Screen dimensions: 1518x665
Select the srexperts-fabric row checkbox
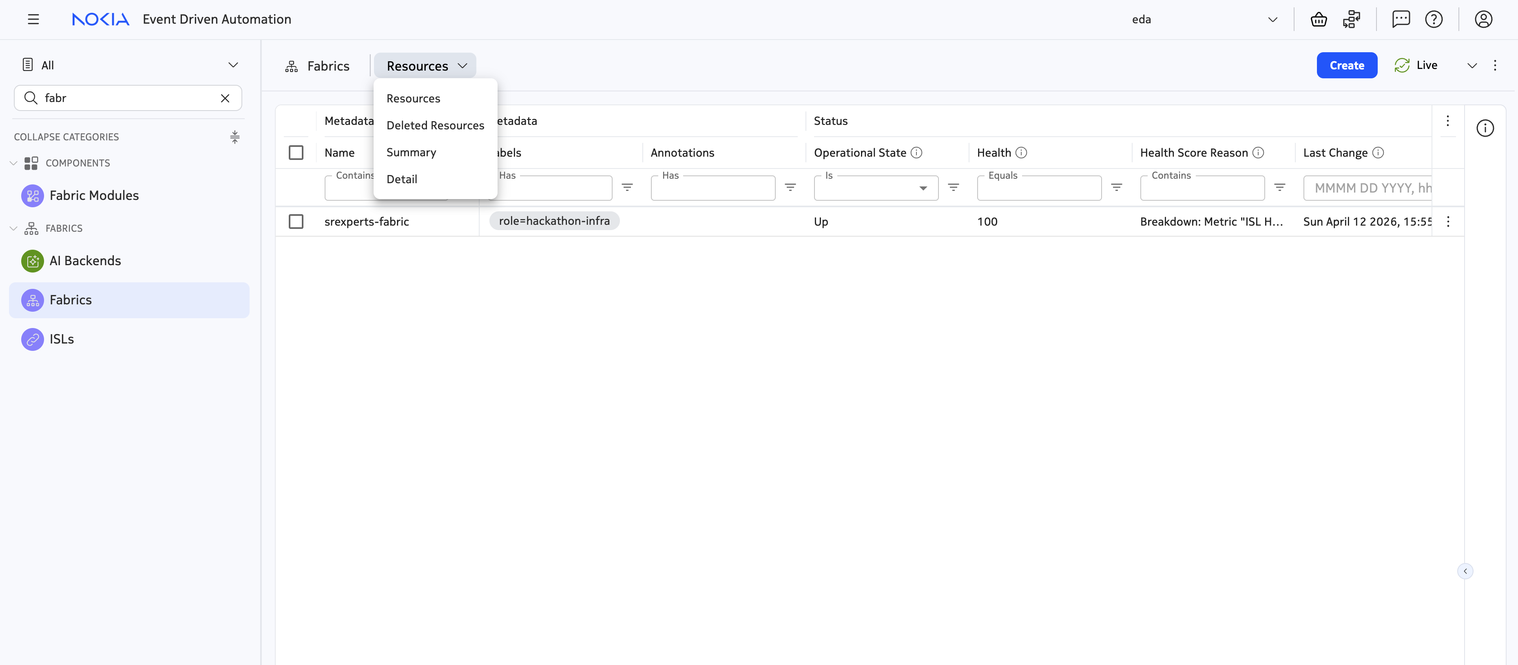(x=296, y=222)
